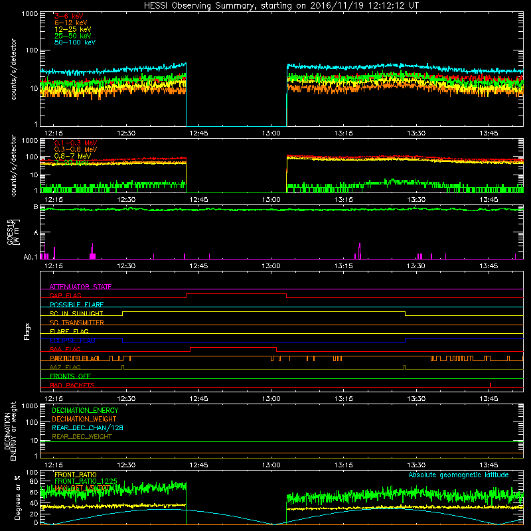Click the tall magenta GOES spike near 13:18

(360, 251)
